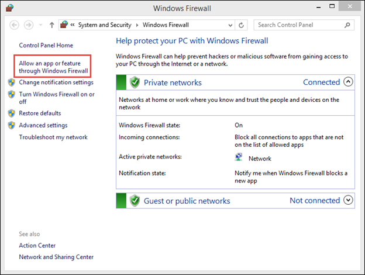
Task: Click the Active private networks label
Action: [150, 157]
